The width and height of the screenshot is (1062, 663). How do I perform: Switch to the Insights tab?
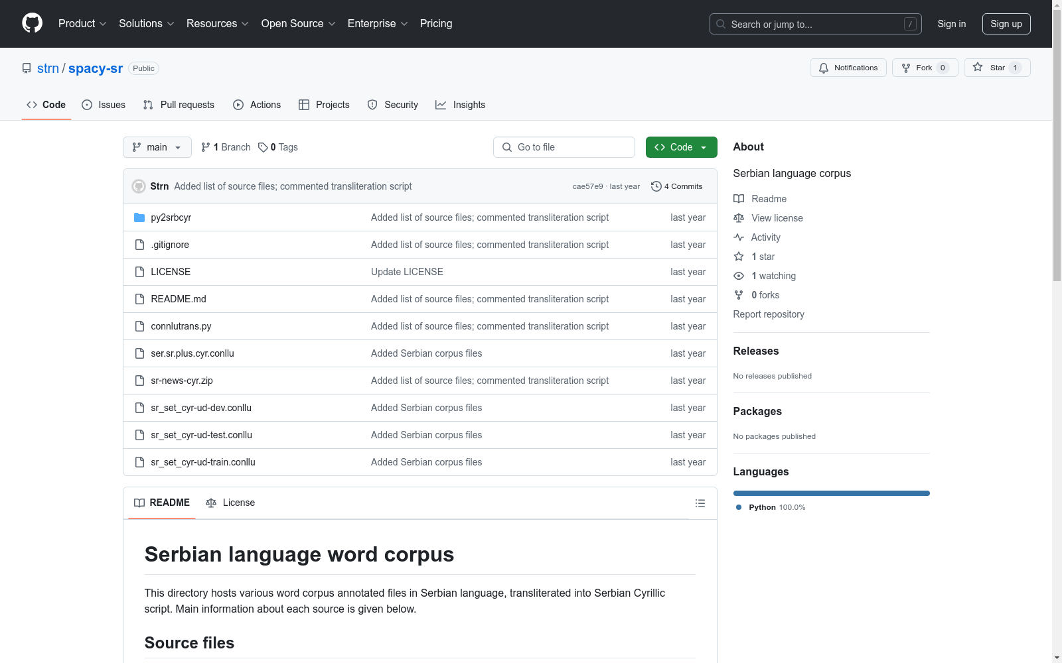coord(461,105)
